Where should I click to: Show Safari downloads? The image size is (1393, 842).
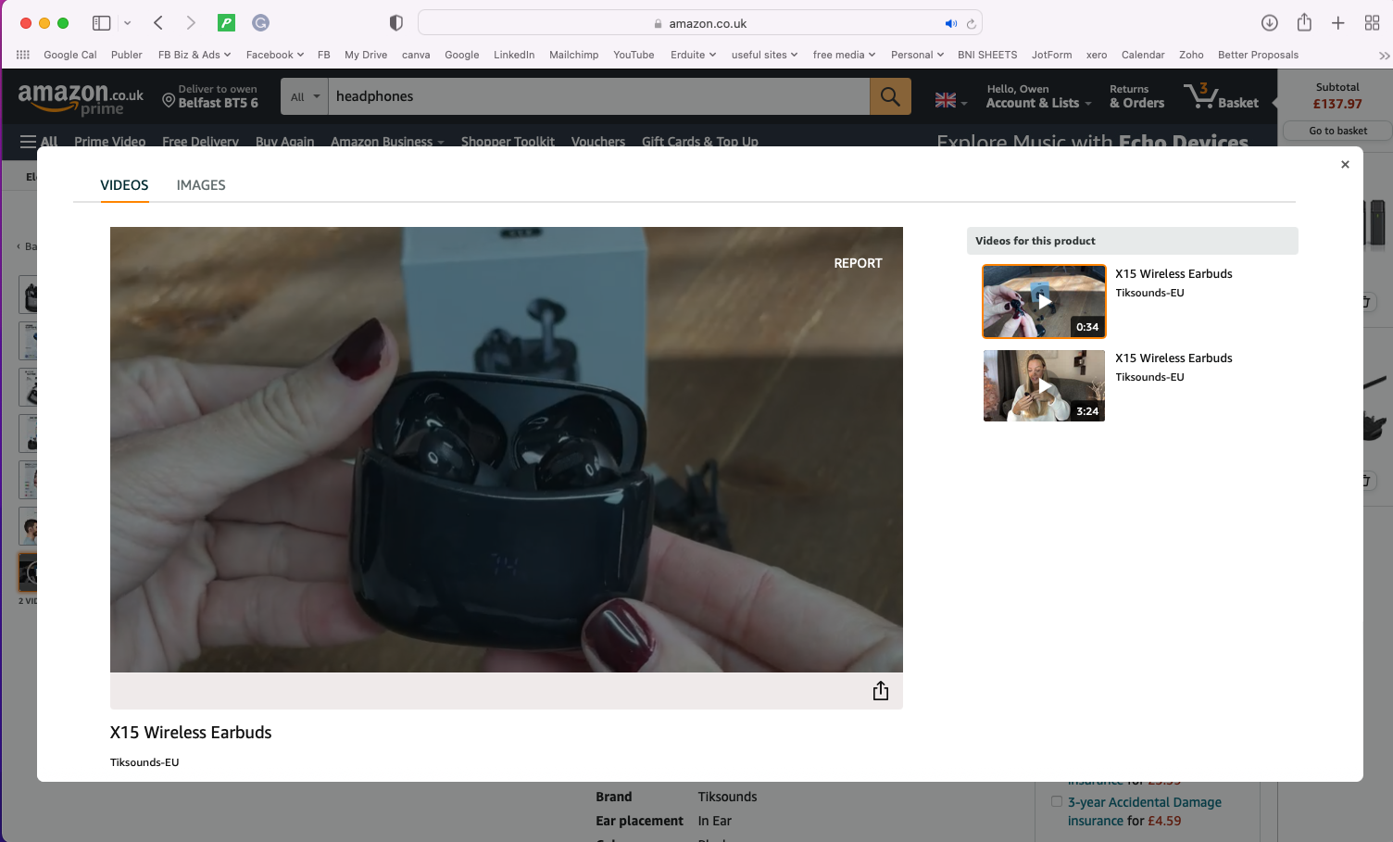1270,23
